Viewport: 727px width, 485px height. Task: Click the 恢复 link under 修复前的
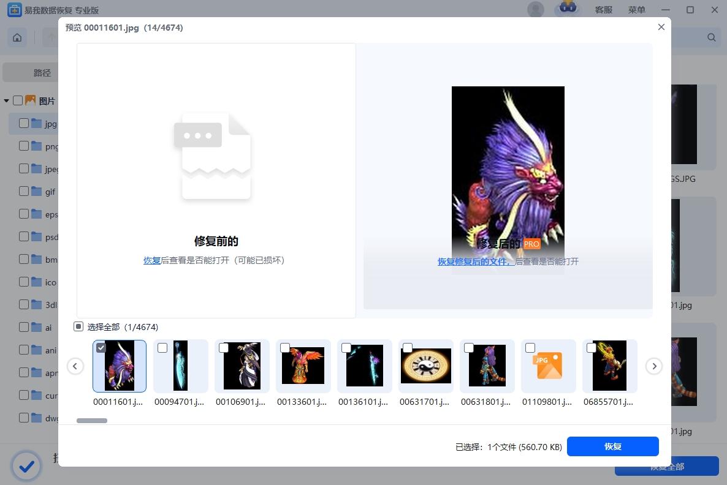coord(151,260)
